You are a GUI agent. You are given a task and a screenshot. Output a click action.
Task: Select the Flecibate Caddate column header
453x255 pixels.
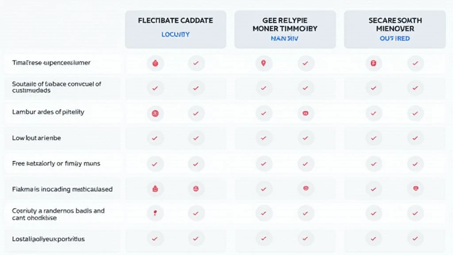(x=176, y=21)
